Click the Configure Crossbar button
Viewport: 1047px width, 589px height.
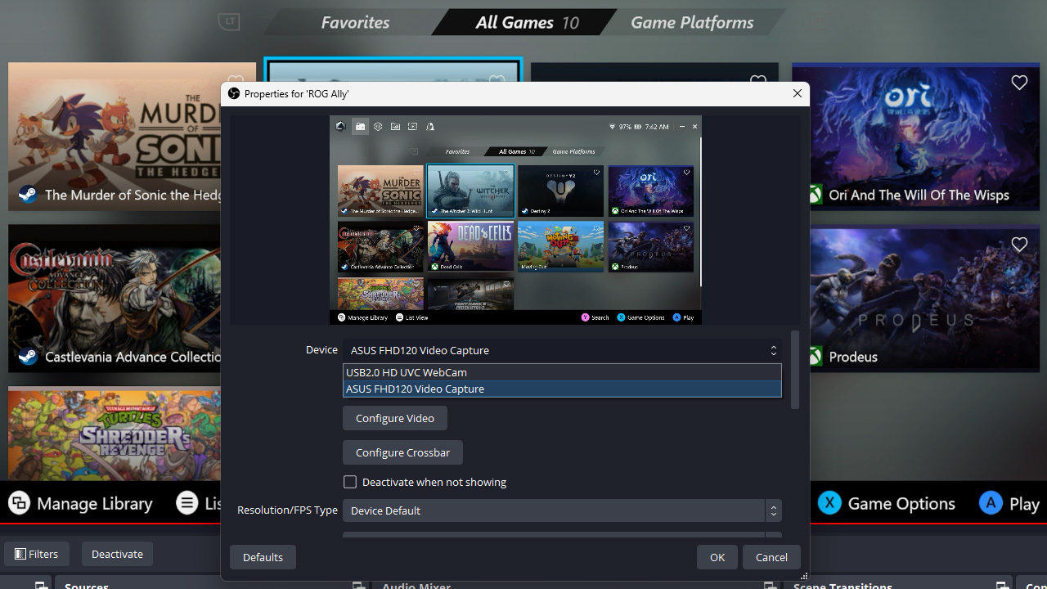402,452
